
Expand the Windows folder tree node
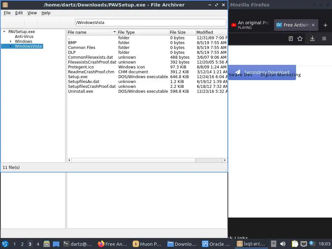click(x=11, y=41)
